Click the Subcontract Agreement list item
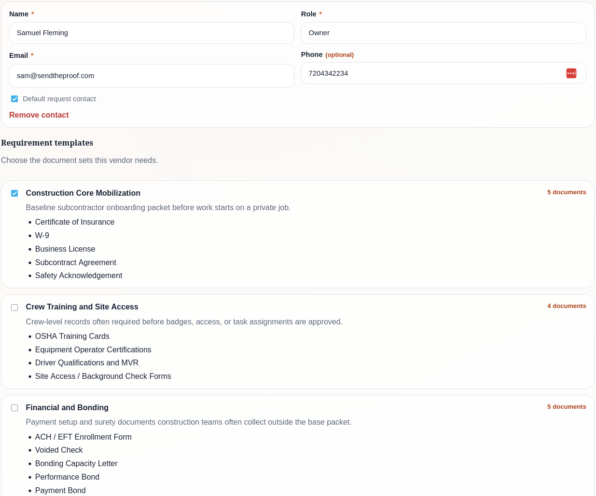This screenshot has height=496, width=596. coord(76,263)
